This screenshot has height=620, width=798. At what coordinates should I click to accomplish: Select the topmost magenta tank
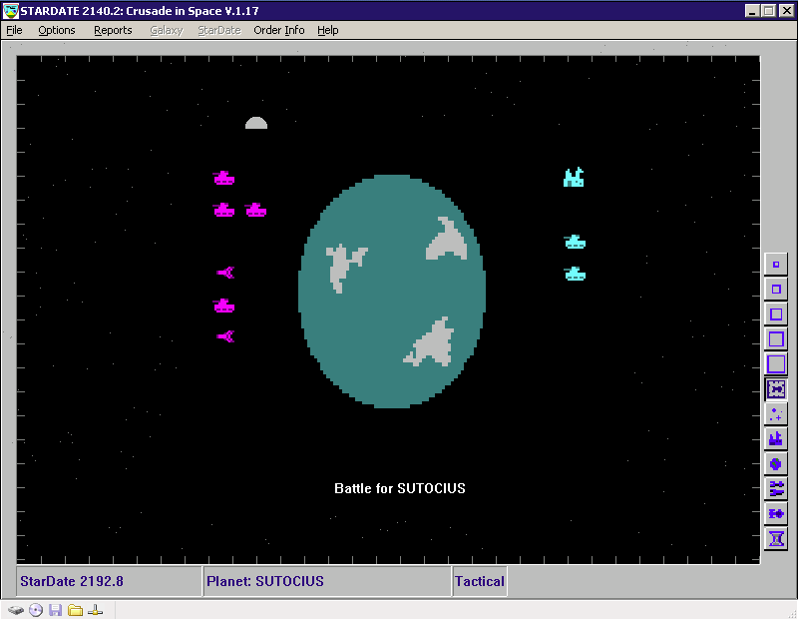pos(223,178)
